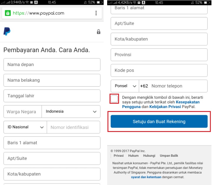Focus Baris 1 alamat field in left screen
This screenshot has width=212, height=185.
(x=52, y=143)
